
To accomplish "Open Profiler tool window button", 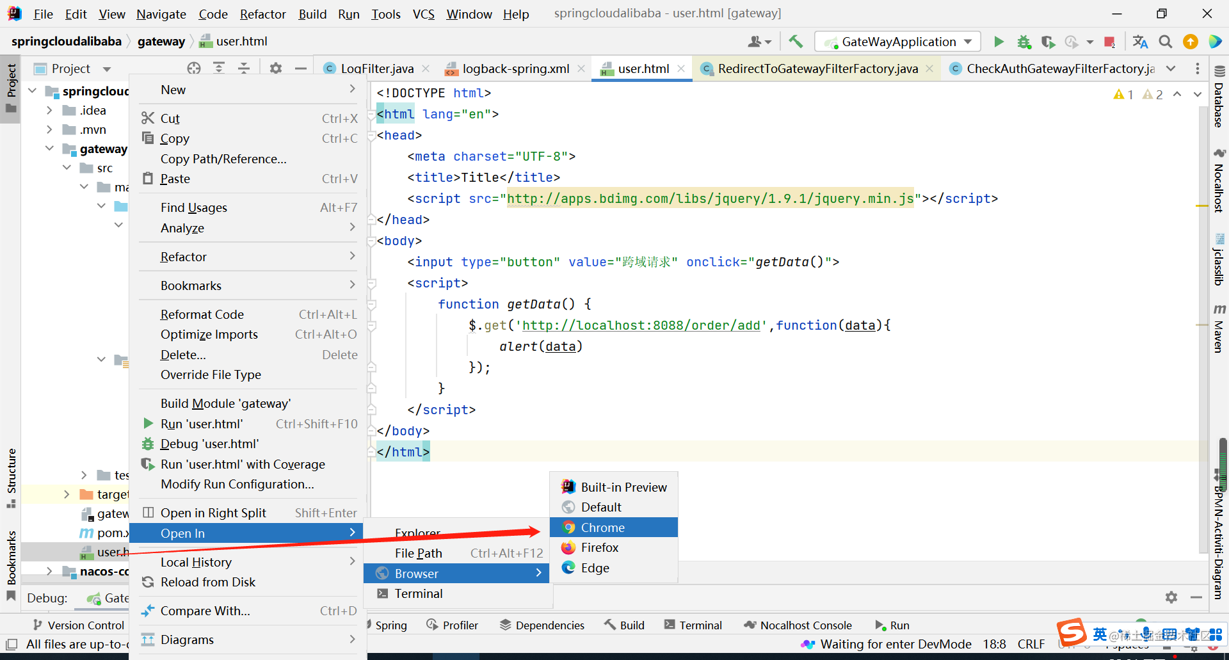I will [453, 625].
